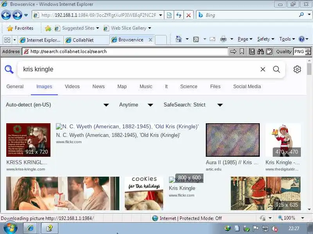Click the RSS feeds icon
Viewport: 313px width, 234px height.
(x=196, y=39)
